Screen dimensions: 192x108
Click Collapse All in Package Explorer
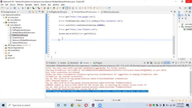pyautogui.click(x=30, y=12)
